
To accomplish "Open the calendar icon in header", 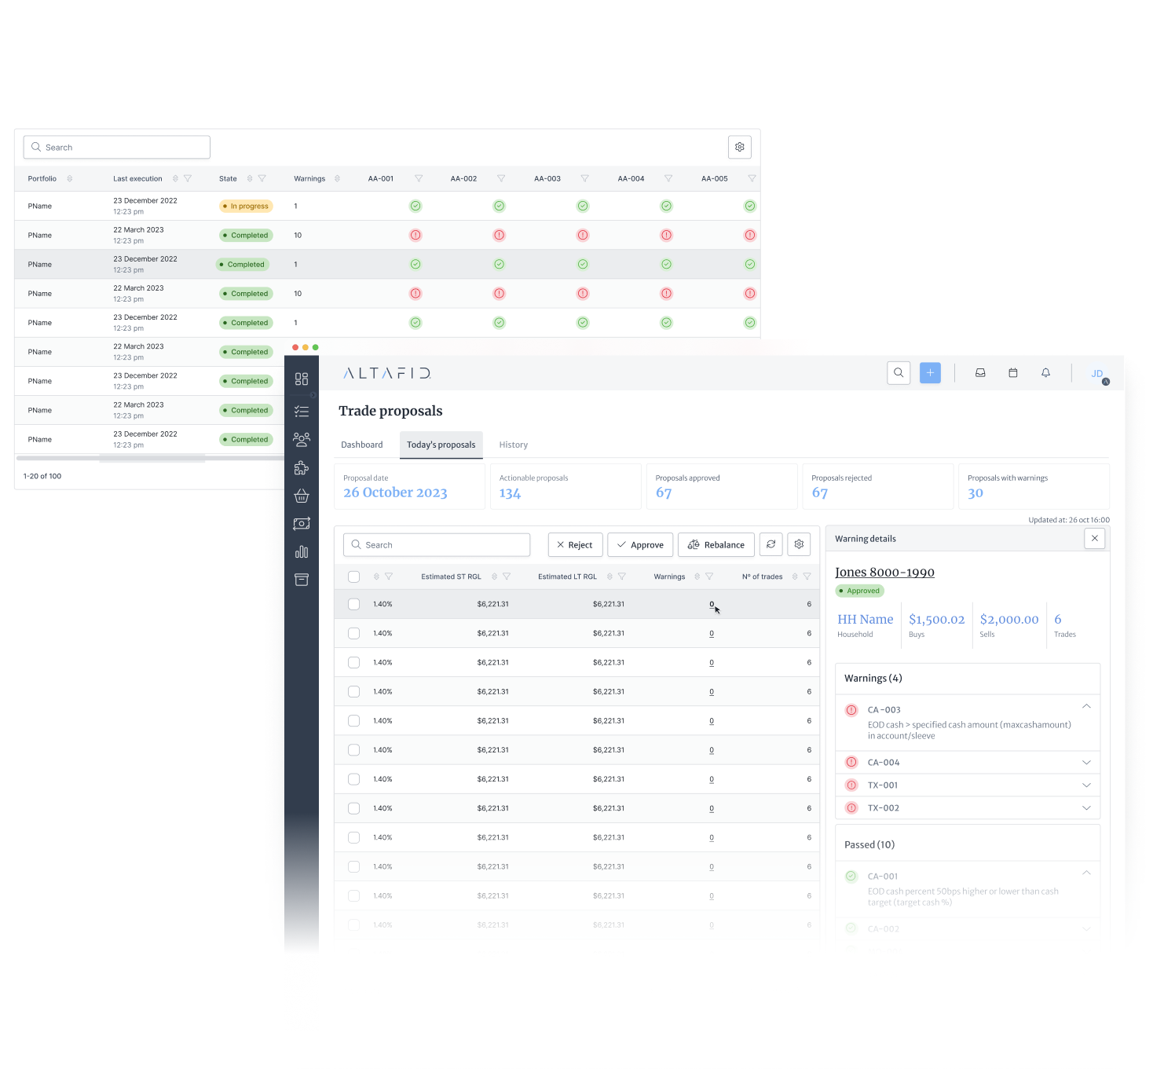I will (1013, 373).
